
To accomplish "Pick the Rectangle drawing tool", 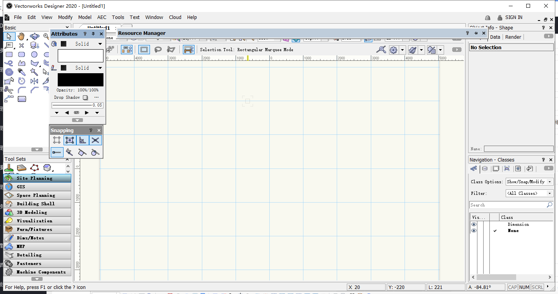I will point(9,54).
